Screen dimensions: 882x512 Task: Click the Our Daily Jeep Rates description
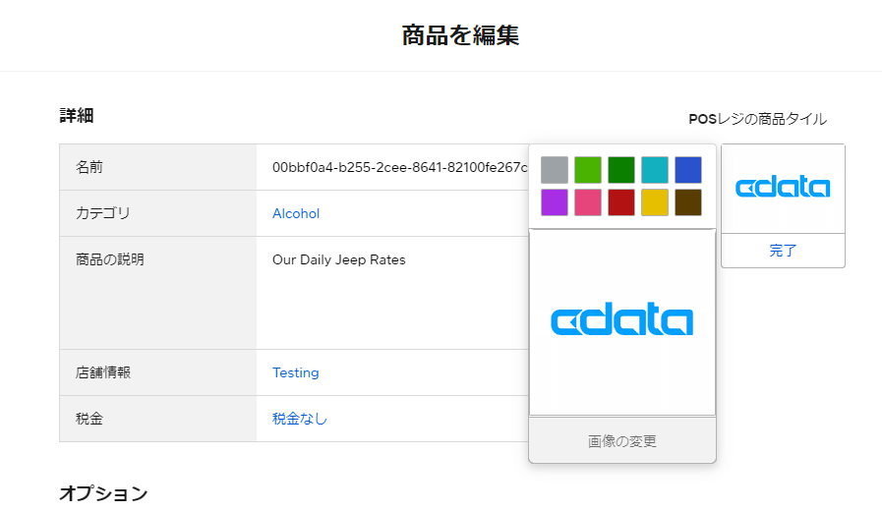click(x=339, y=260)
